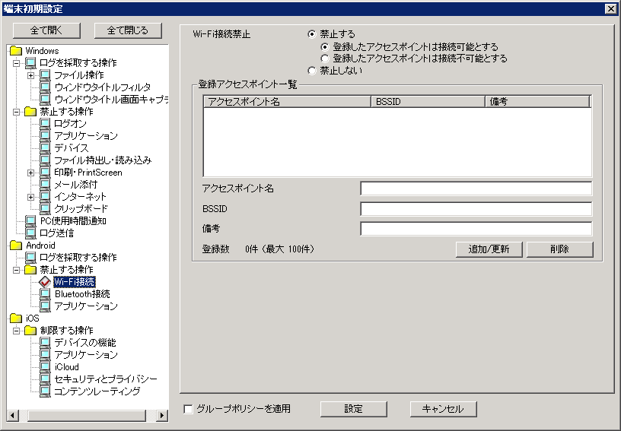Expand the ファイル操作 node

click(x=30, y=75)
